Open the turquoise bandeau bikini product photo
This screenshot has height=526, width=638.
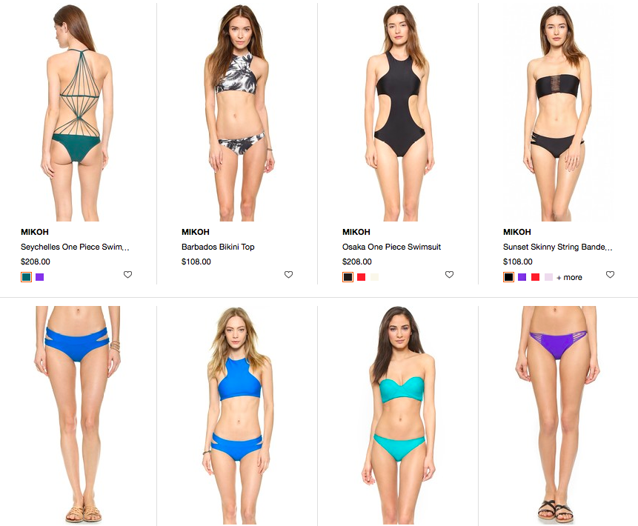(x=398, y=415)
